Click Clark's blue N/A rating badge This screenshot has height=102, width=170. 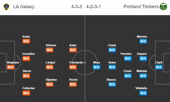click(x=159, y=67)
